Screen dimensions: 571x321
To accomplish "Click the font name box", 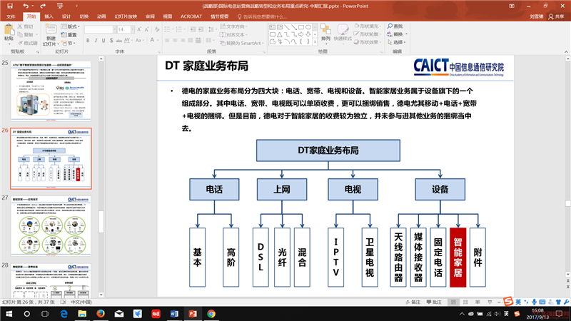I will [98, 29].
